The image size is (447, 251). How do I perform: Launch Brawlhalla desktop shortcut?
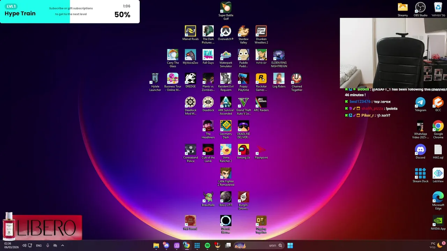coord(208,199)
